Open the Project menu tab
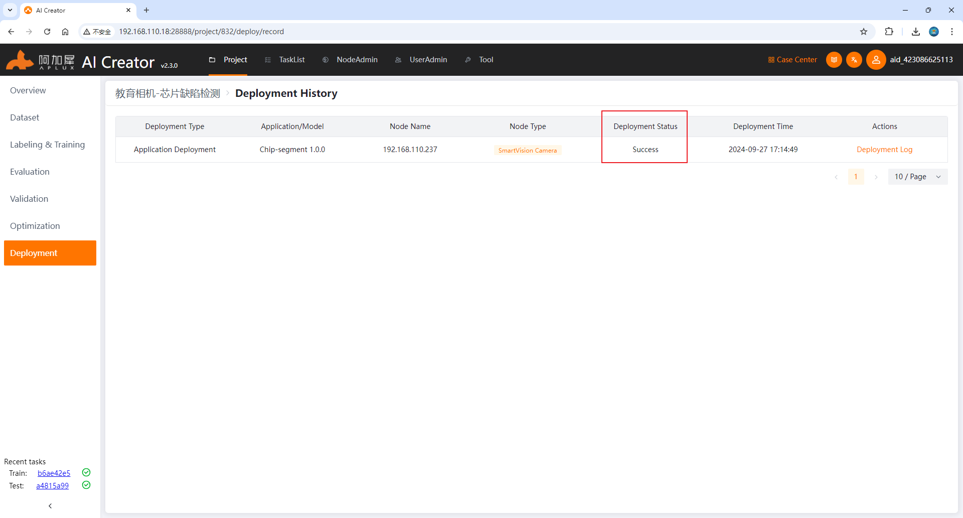This screenshot has width=963, height=518. (x=228, y=60)
